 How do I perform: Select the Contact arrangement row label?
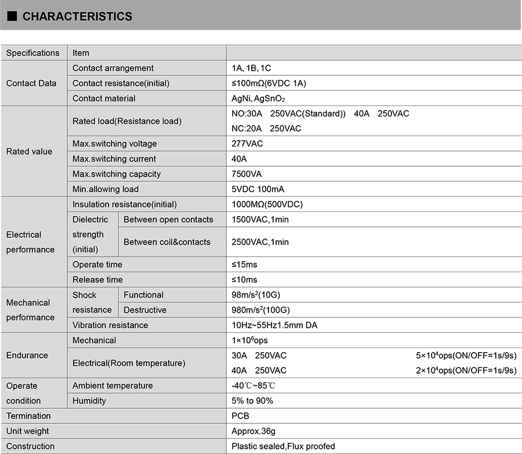tap(113, 68)
